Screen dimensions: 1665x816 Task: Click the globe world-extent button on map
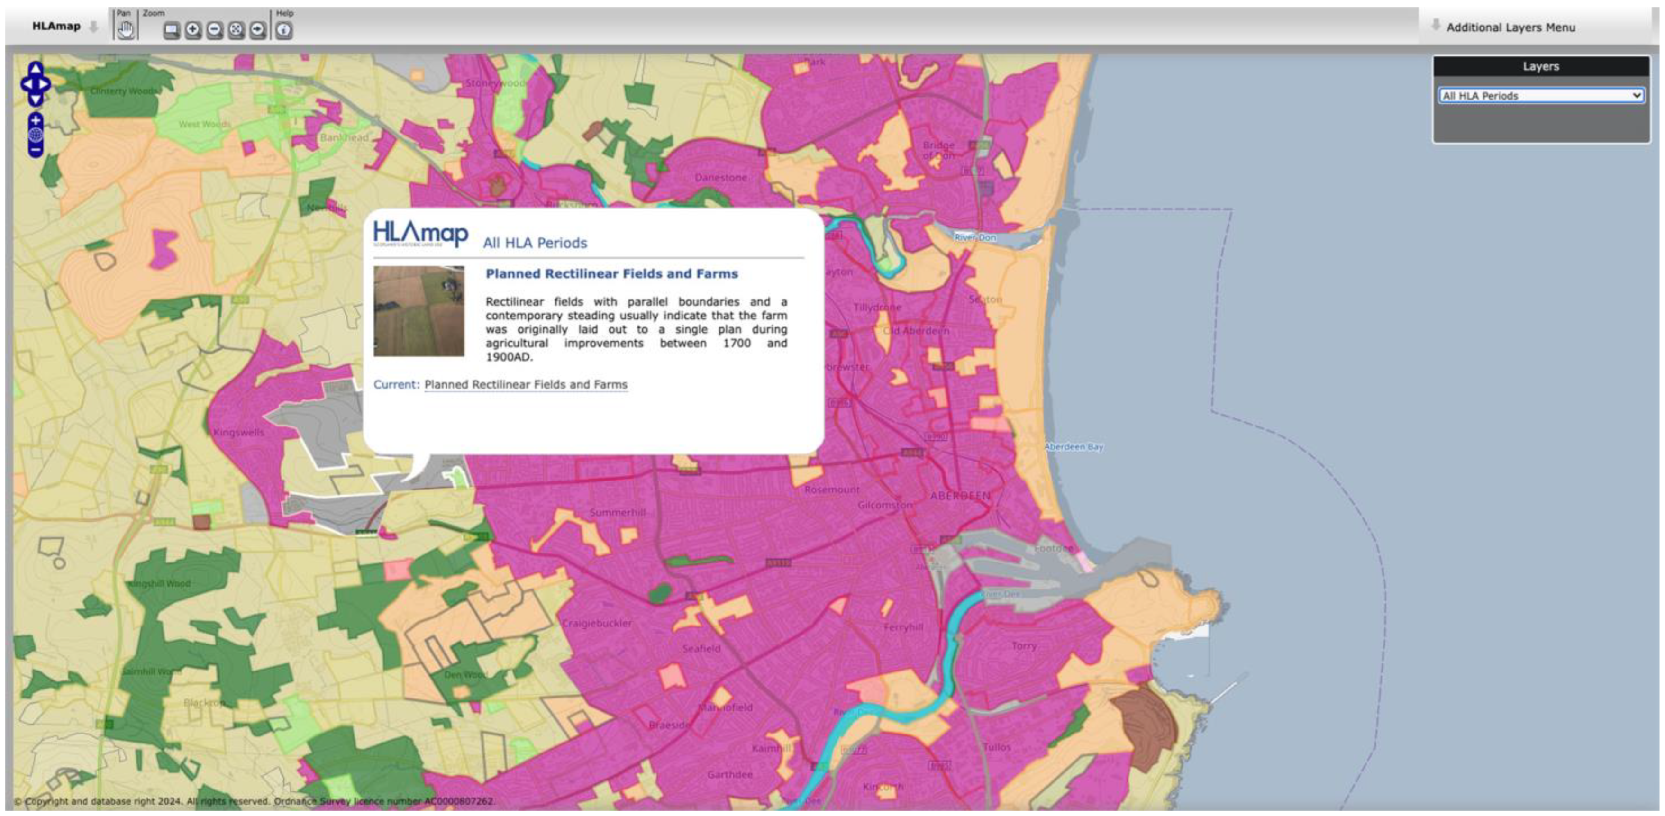36,135
